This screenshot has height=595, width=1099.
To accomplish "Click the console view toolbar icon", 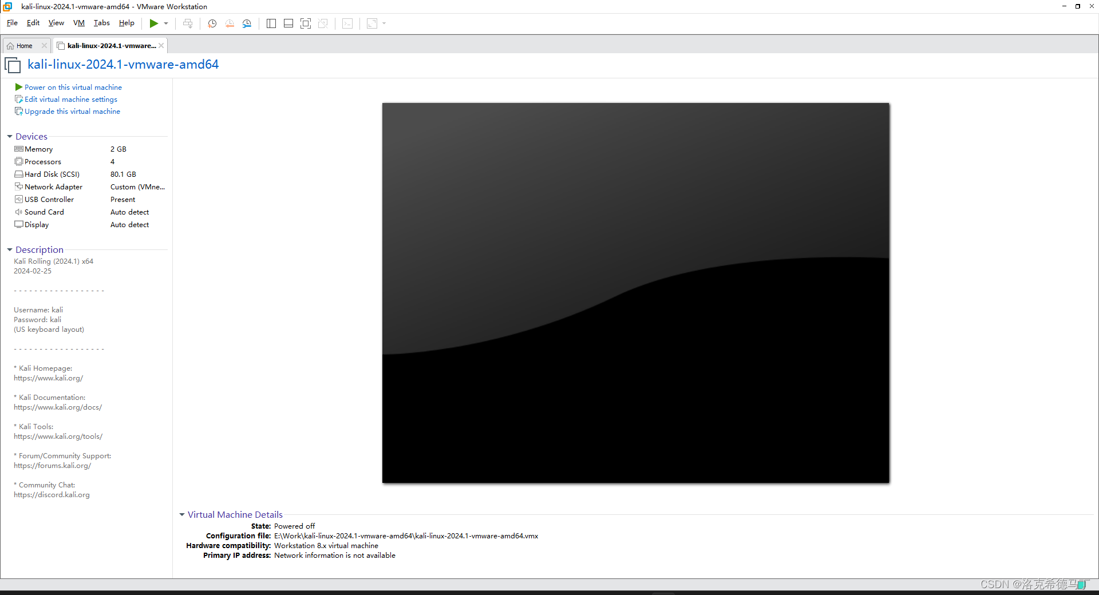I will [347, 23].
